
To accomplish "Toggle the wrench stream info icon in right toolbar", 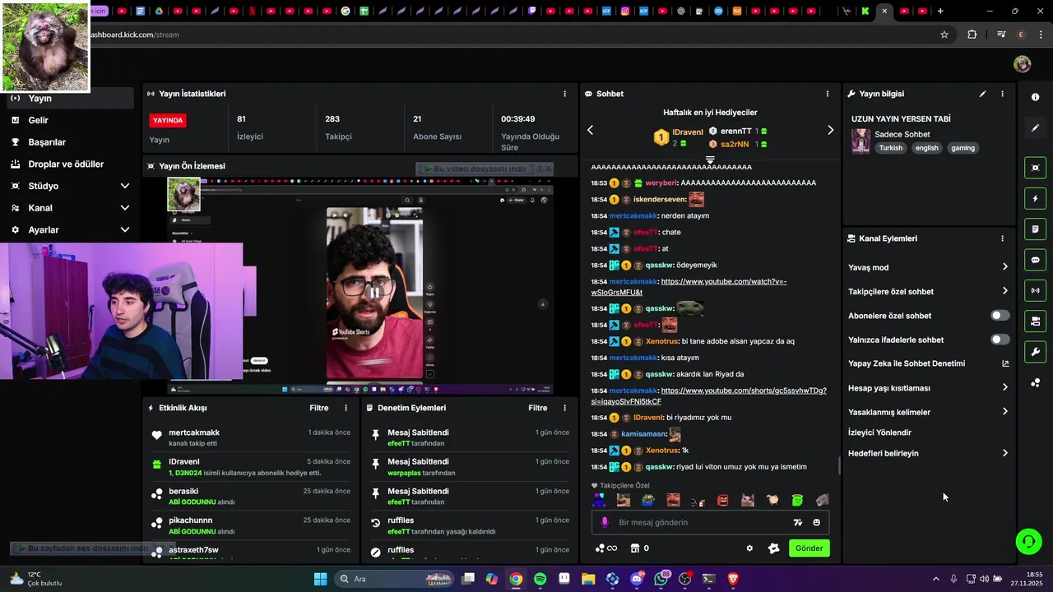I will coord(1035,352).
